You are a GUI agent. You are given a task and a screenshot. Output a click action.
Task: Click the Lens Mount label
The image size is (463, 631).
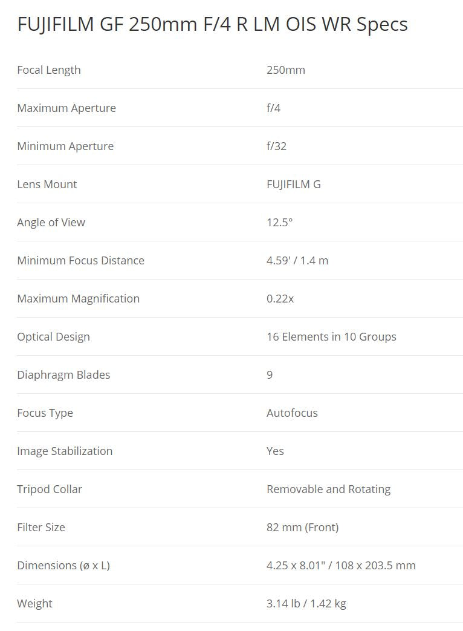(x=47, y=185)
